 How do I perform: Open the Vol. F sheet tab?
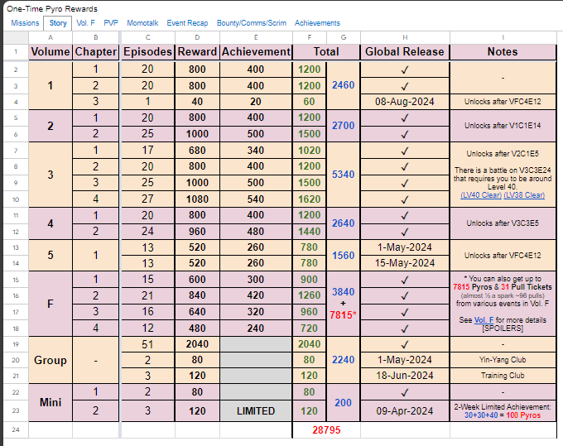85,23
